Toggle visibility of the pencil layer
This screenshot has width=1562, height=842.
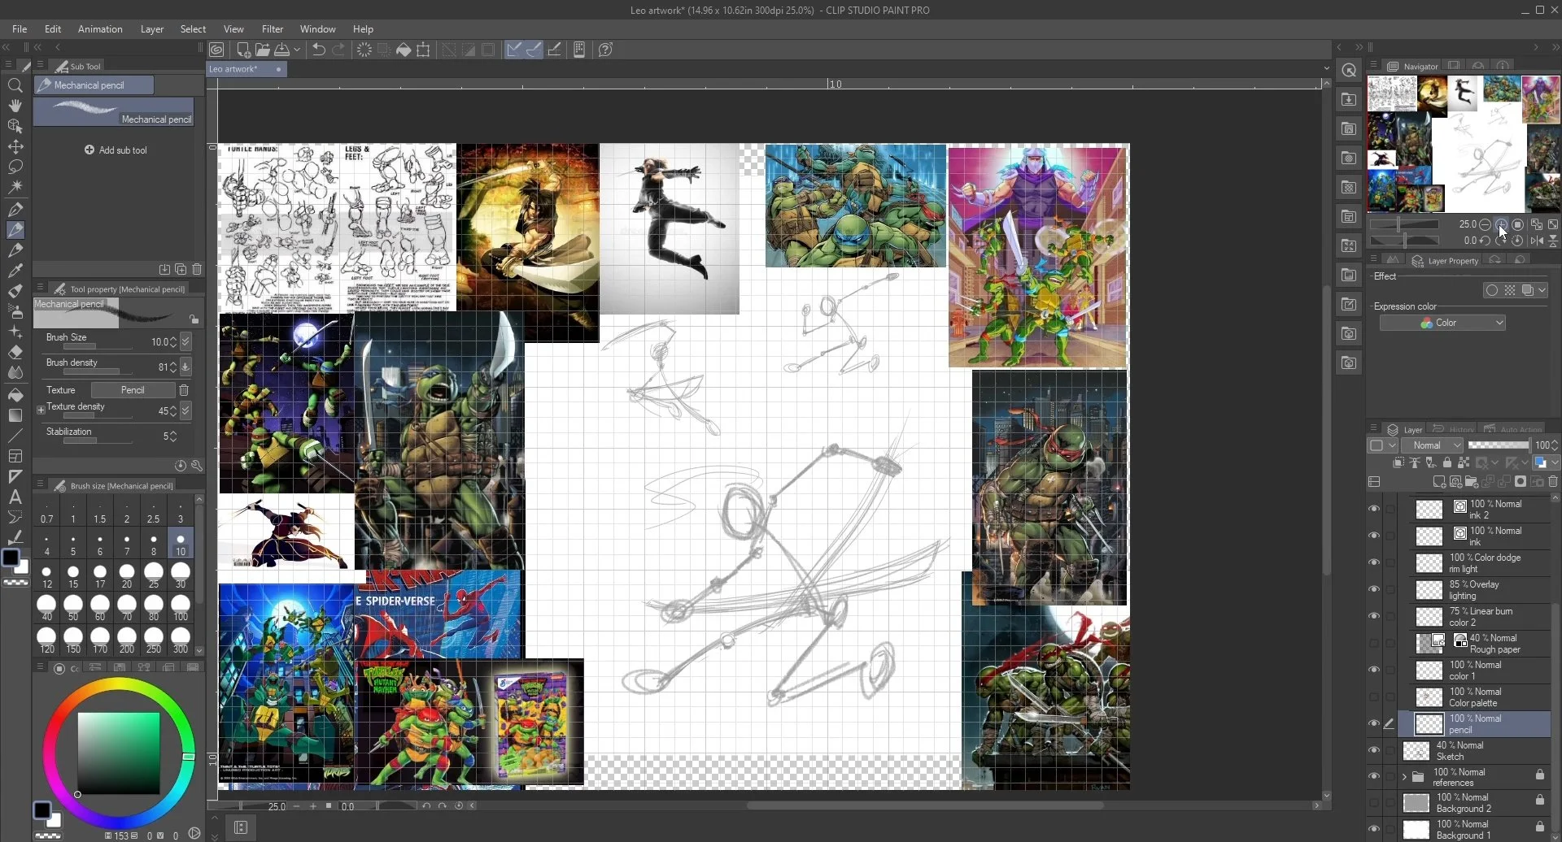click(x=1374, y=723)
